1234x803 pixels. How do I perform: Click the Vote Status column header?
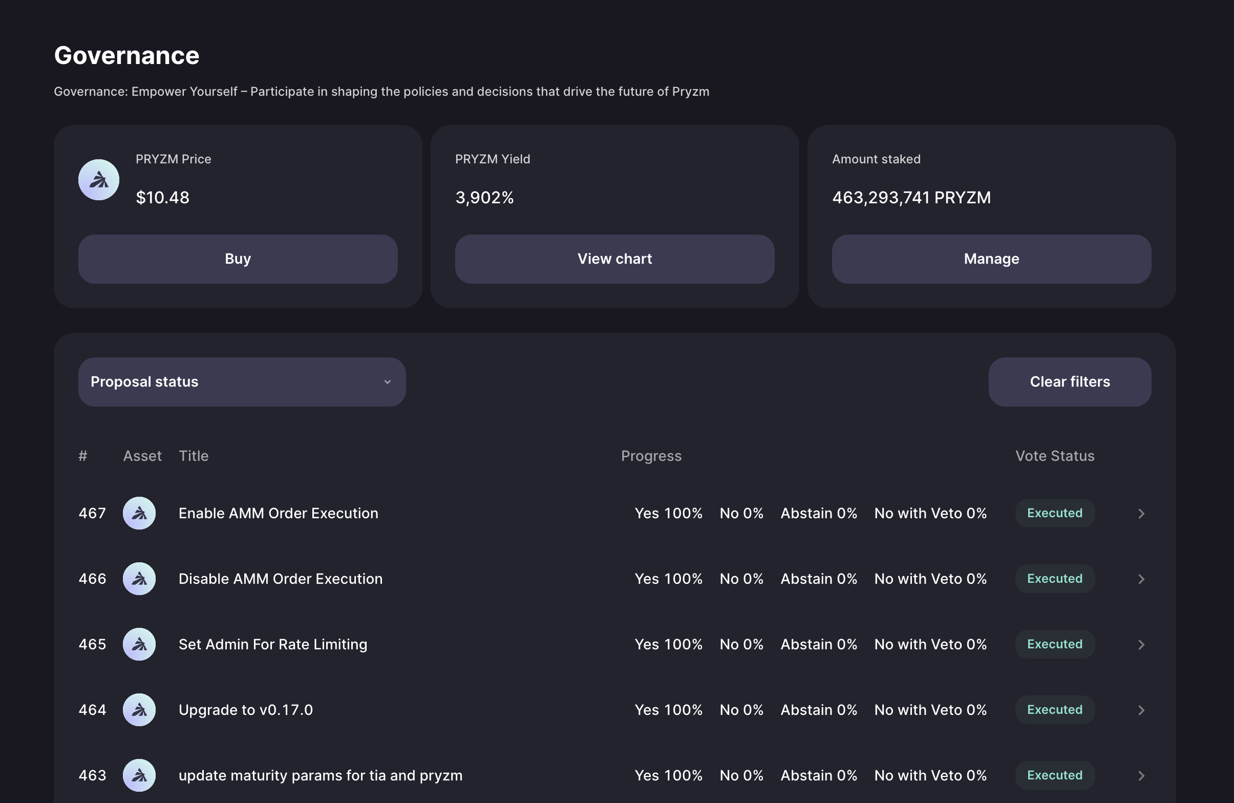point(1055,455)
